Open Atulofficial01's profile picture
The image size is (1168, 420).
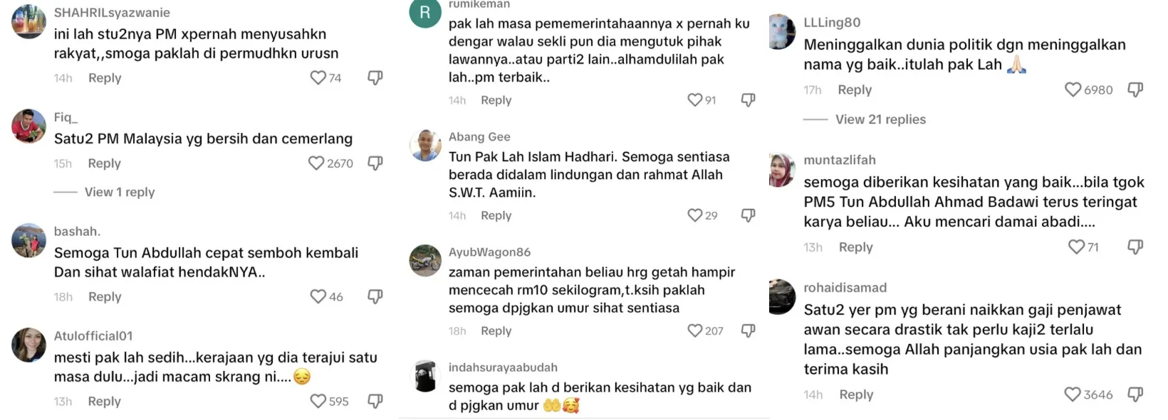coord(28,345)
